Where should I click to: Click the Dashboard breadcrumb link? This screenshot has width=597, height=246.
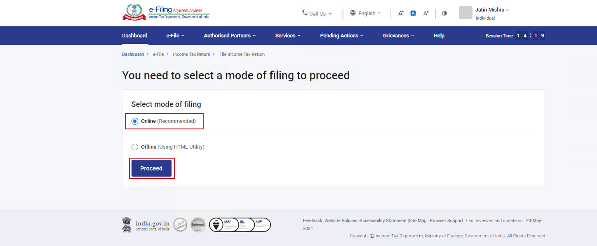point(133,54)
